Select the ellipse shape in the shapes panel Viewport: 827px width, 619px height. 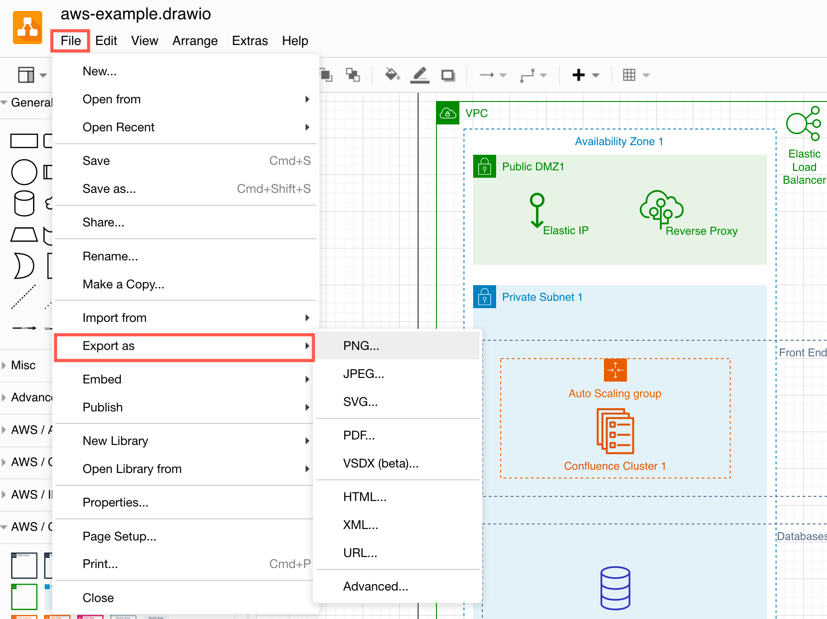[x=24, y=172]
